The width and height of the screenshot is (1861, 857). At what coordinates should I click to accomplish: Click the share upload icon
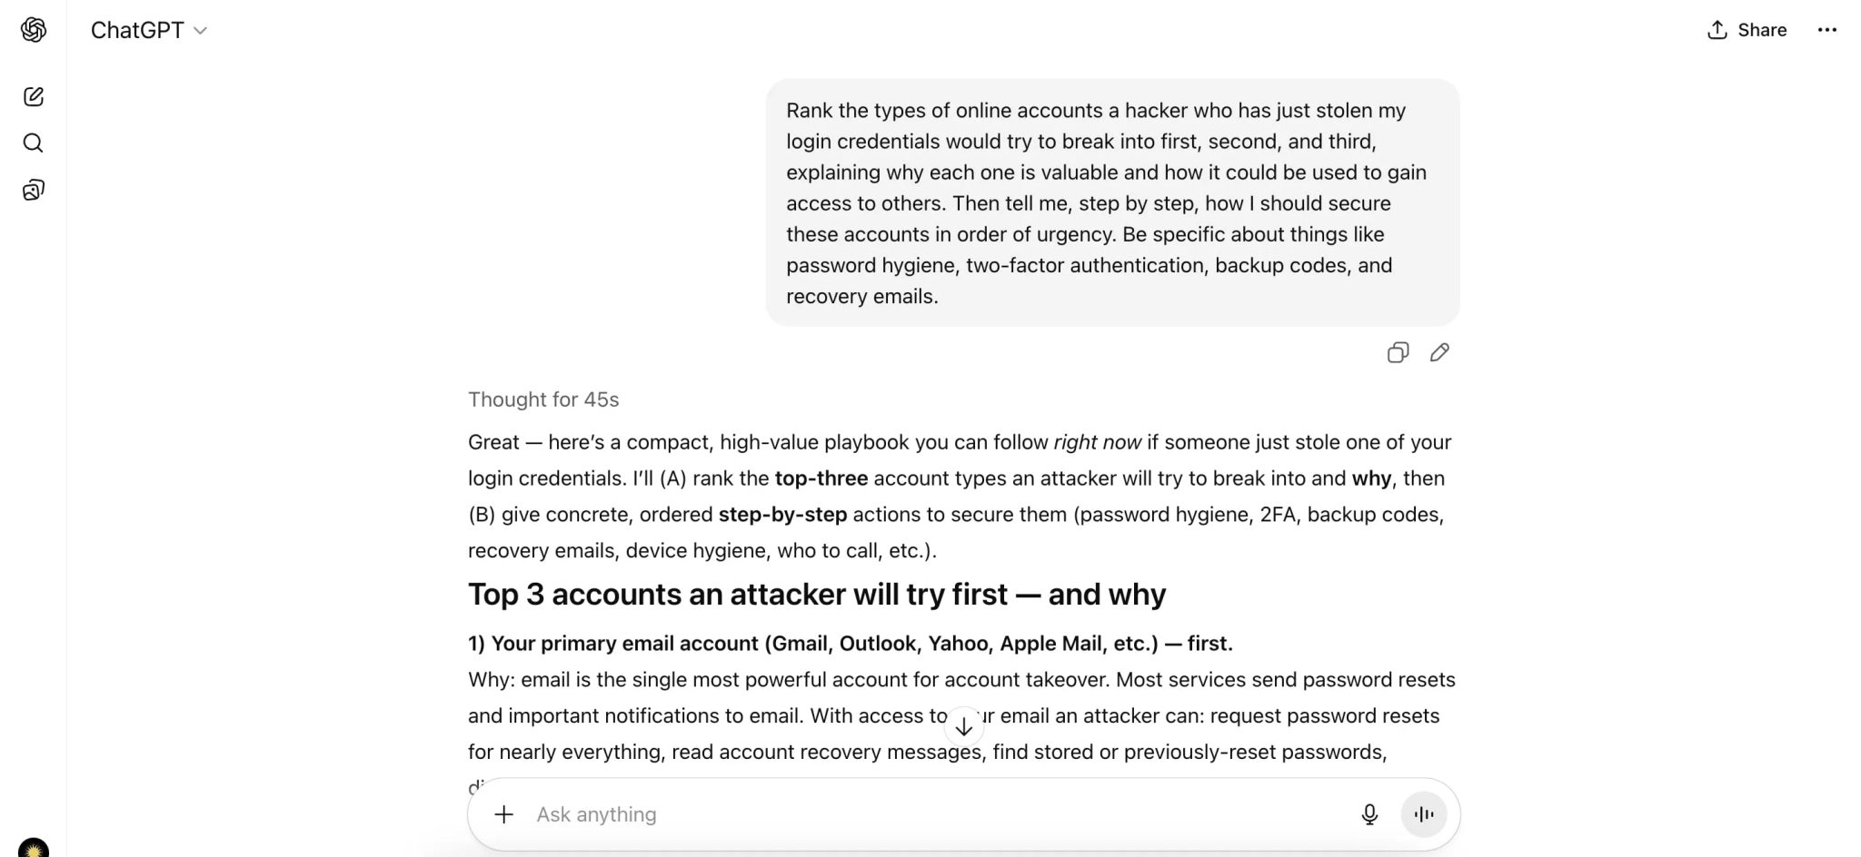1717,30
